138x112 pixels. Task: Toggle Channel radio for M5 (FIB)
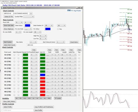coord(18,58)
